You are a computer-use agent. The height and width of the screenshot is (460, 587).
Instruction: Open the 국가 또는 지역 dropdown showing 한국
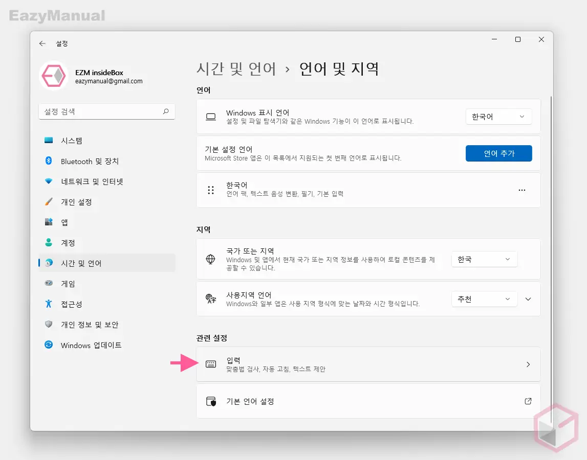point(484,259)
